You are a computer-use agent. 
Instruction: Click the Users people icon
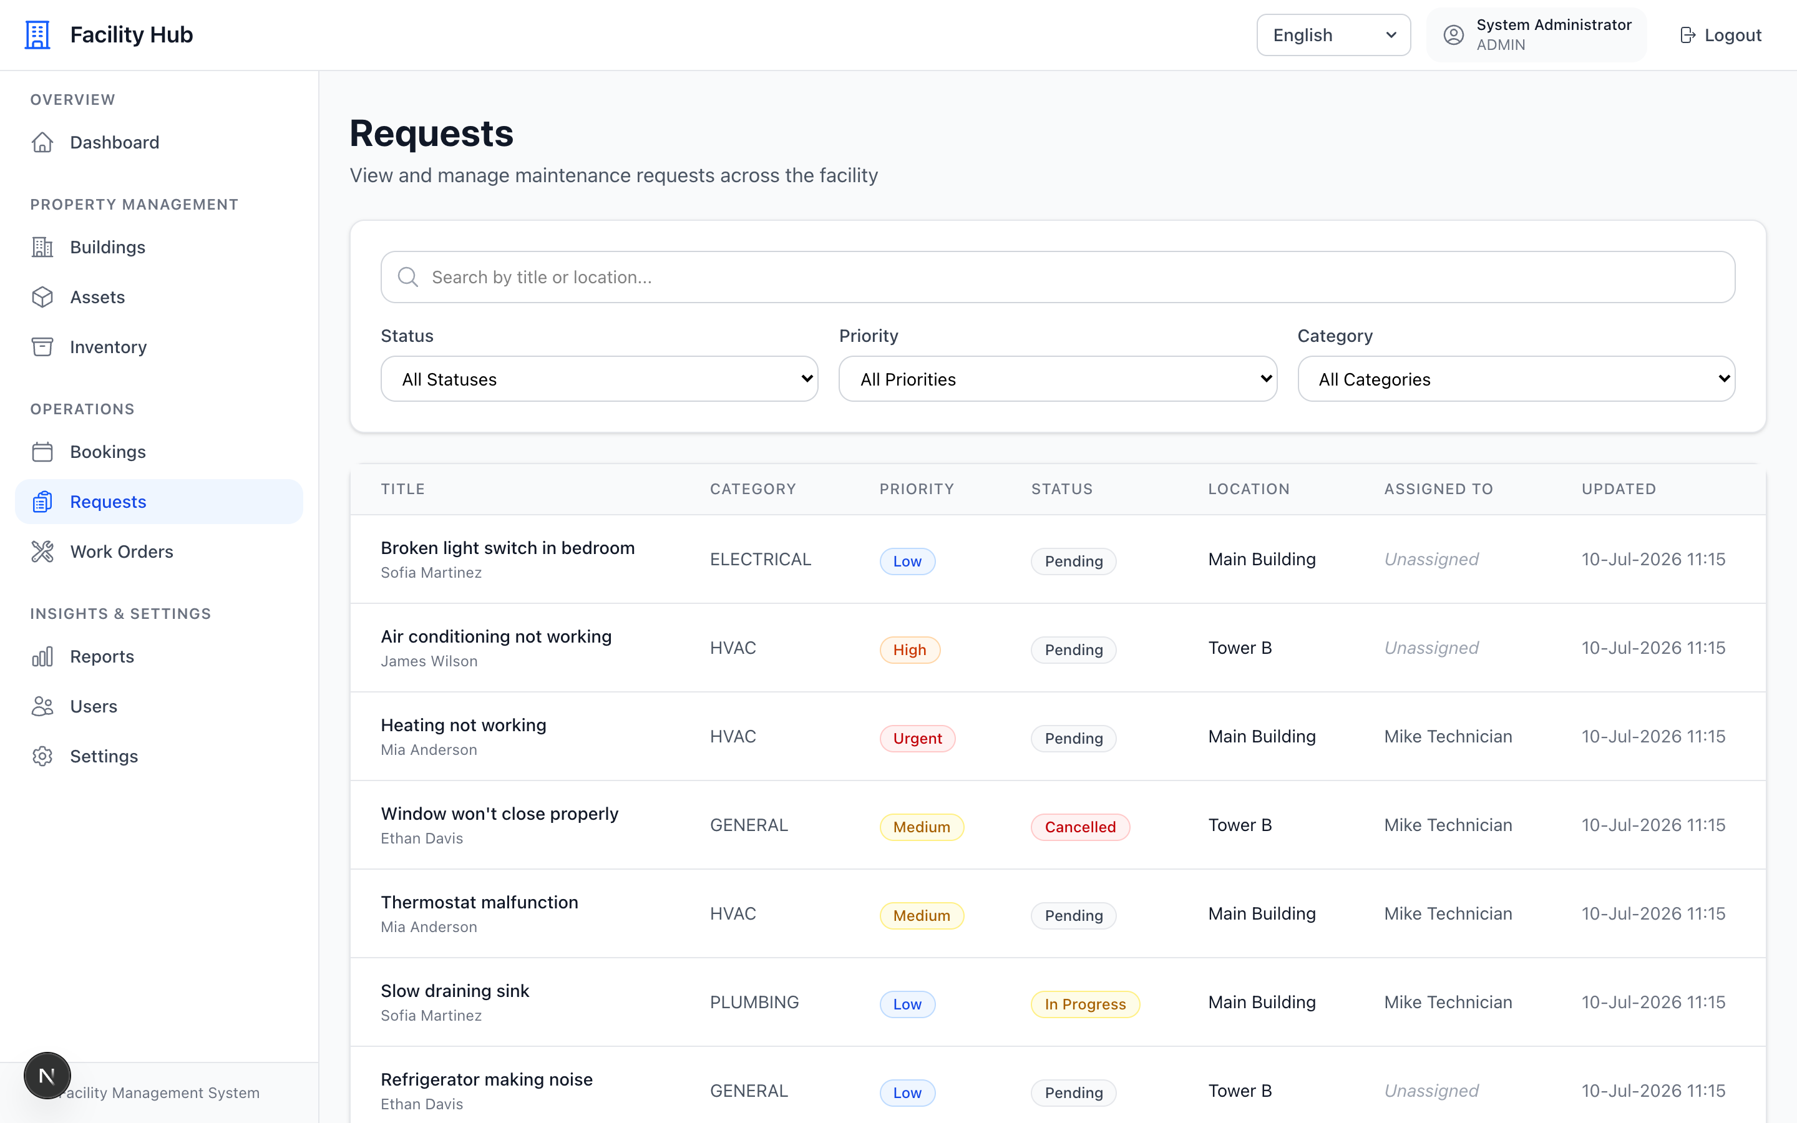42,706
